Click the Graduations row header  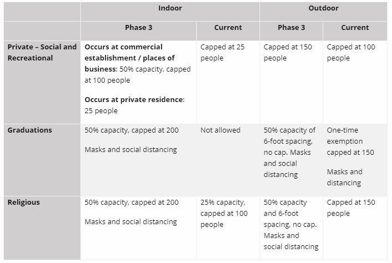(29, 130)
